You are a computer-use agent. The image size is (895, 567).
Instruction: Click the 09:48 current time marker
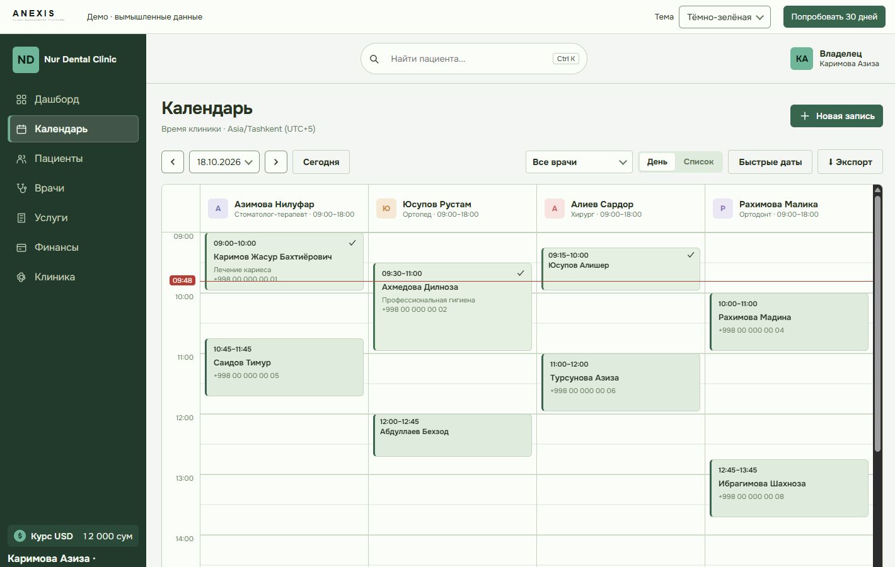tap(182, 280)
